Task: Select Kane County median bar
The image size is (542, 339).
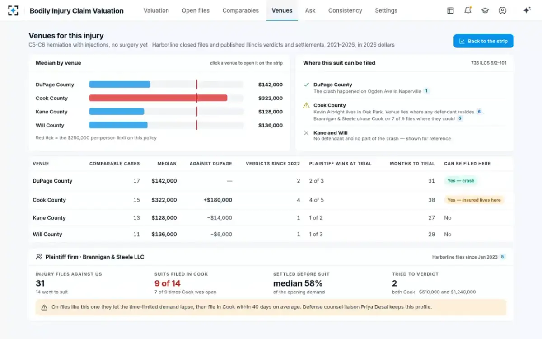Action: [117, 112]
